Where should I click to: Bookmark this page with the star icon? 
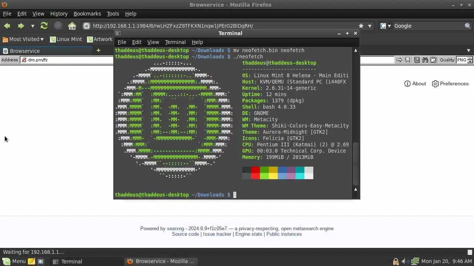tap(361, 26)
